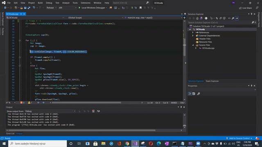Open the File menu

coord(9,3)
